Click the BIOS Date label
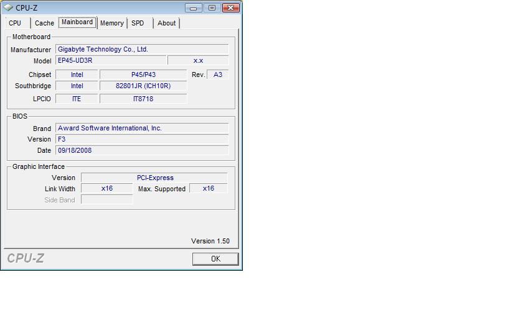The height and width of the screenshot is (326, 523). pos(44,150)
